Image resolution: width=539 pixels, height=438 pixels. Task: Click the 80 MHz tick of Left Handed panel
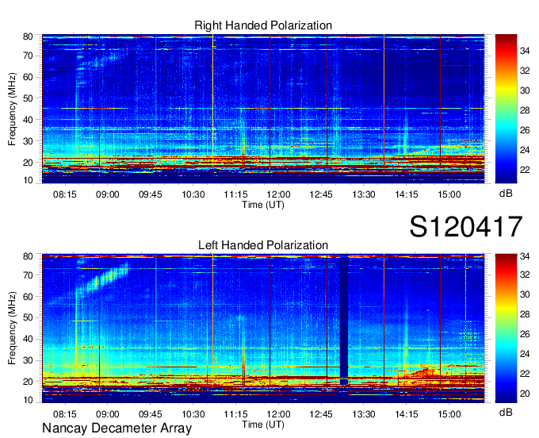[28, 256]
